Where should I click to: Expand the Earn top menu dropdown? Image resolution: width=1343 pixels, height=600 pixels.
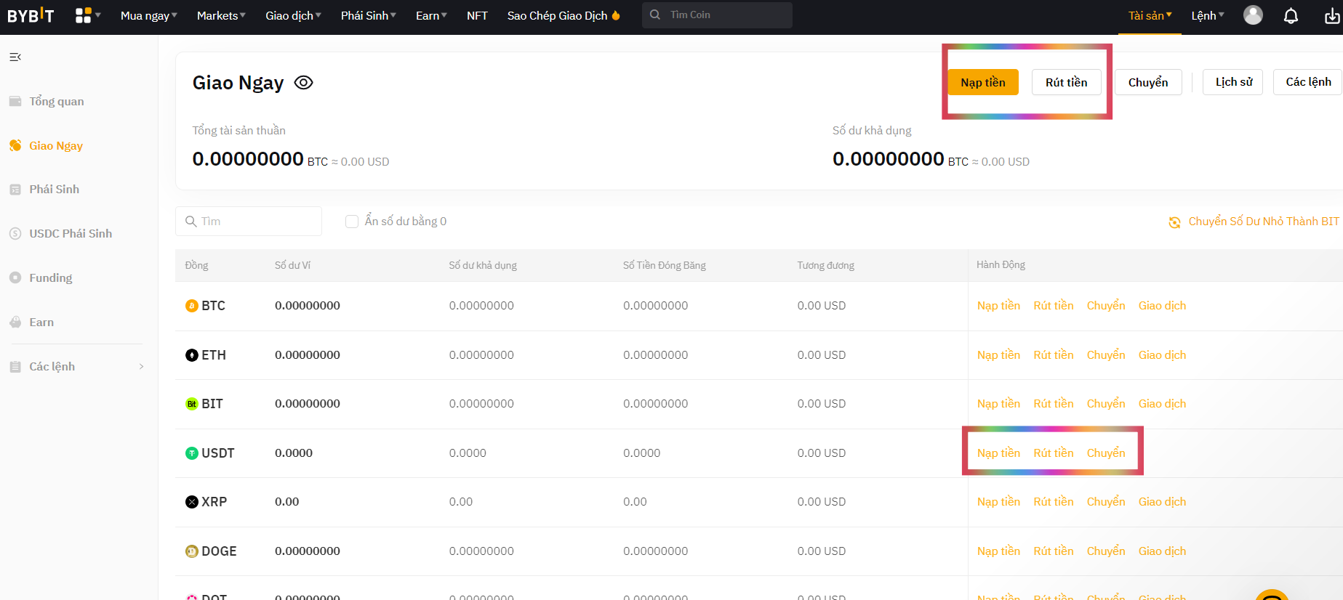pyautogui.click(x=431, y=15)
